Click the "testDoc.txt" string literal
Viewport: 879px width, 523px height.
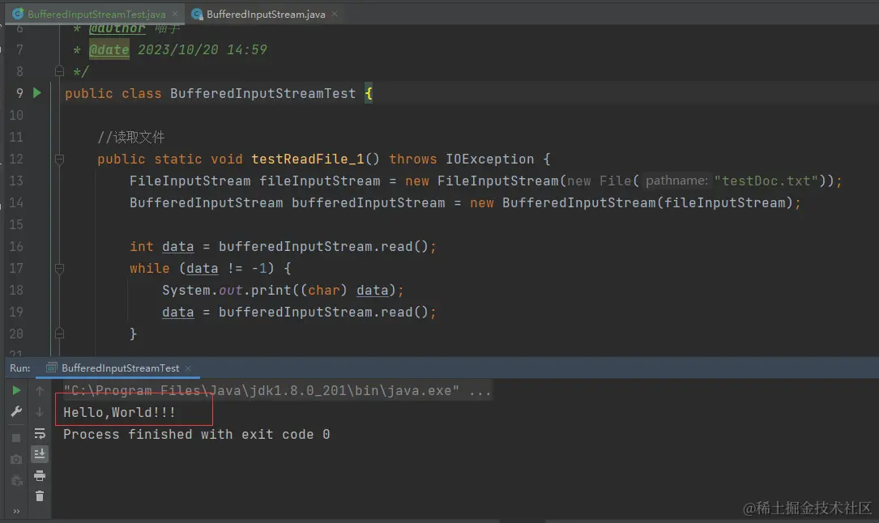[x=766, y=181]
